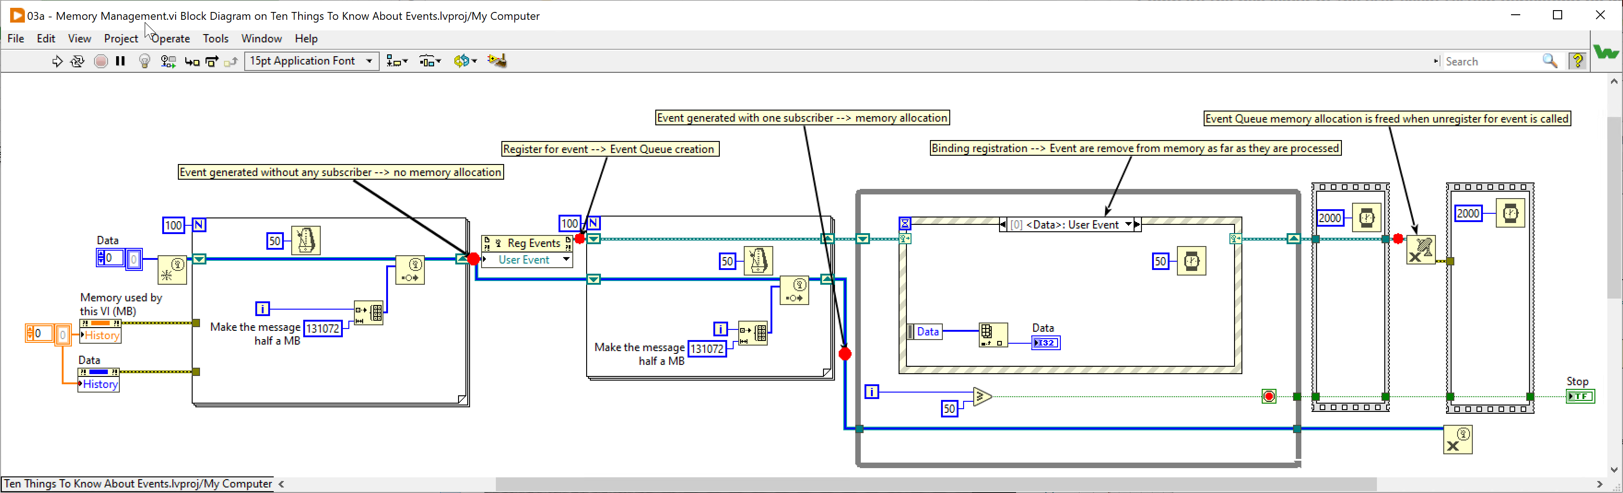Click the vertical scrollbar down arrow
The width and height of the screenshot is (1623, 493).
point(1614,470)
